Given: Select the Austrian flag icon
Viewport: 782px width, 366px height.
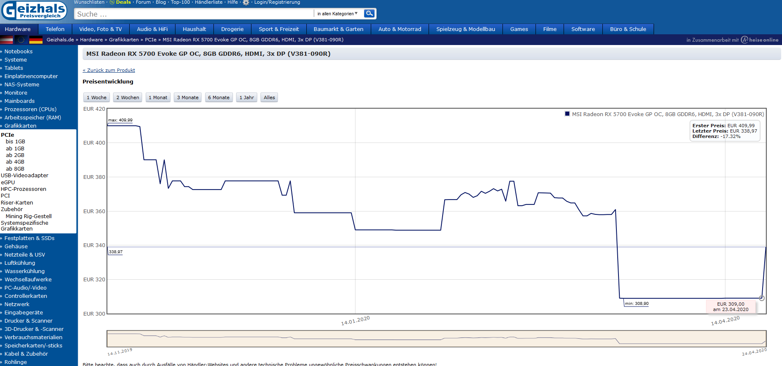Looking at the screenshot, I should (7, 40).
